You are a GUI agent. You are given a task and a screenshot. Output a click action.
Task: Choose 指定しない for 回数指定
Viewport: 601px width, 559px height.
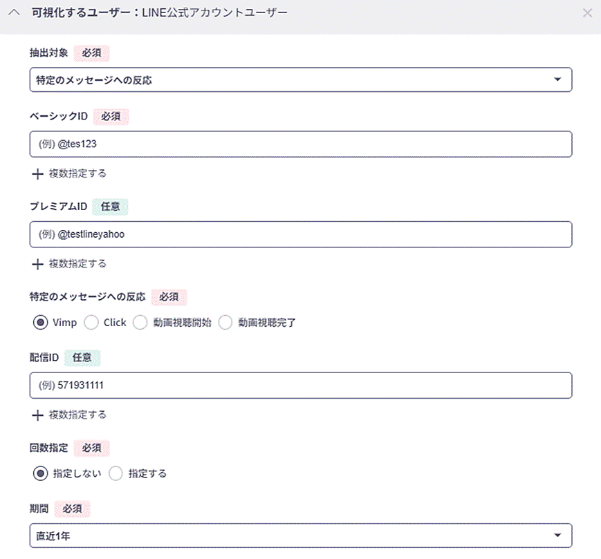[41, 473]
